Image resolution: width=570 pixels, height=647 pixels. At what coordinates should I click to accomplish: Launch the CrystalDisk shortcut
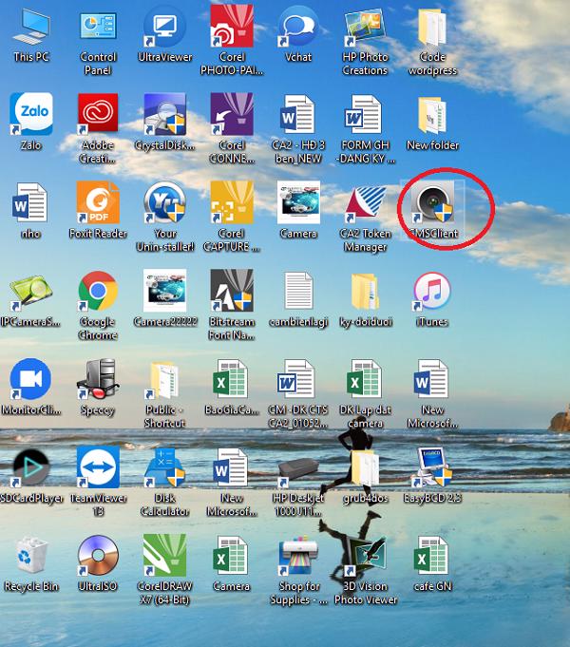[165, 114]
